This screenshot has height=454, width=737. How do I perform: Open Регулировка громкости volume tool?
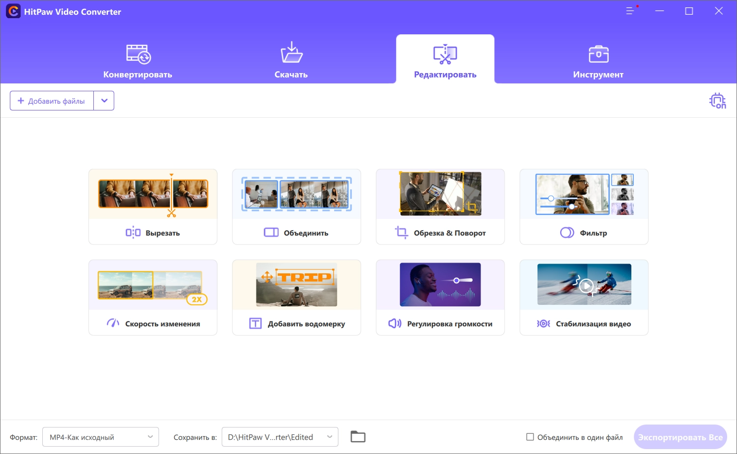click(x=440, y=297)
